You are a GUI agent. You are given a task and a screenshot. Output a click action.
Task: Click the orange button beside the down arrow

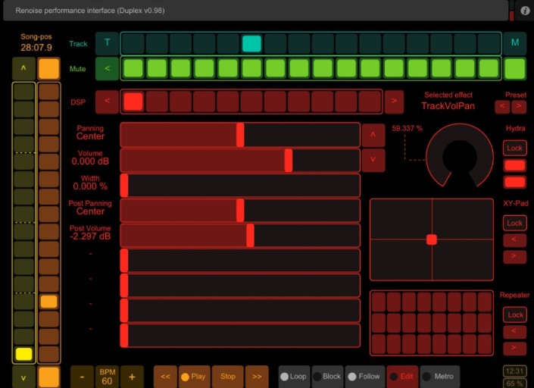(48, 377)
